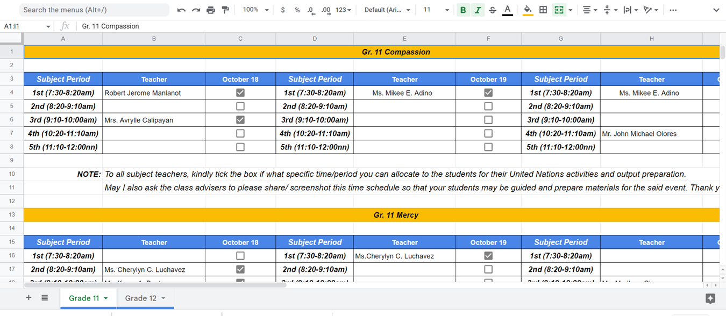This screenshot has height=316, width=726.
Task: Open vertical align options
Action: pyautogui.click(x=611, y=10)
